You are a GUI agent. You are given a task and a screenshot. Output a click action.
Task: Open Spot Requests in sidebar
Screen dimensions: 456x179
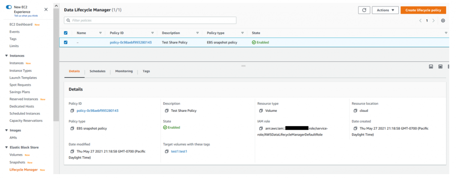pyautogui.click(x=20, y=85)
